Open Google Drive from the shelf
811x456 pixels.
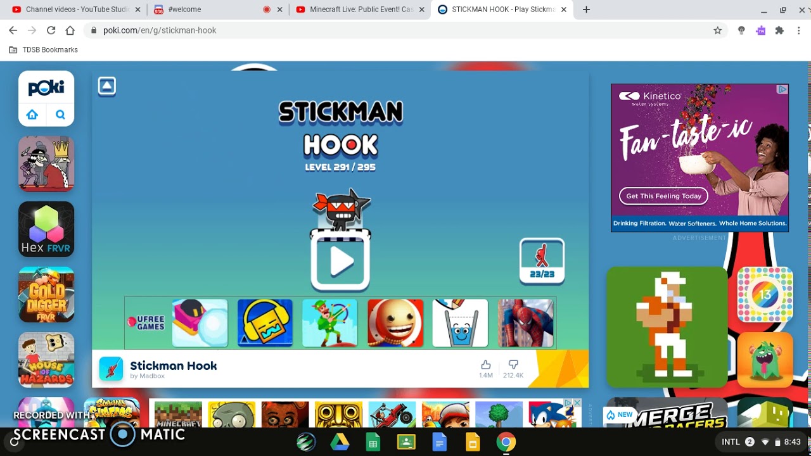coord(340,442)
